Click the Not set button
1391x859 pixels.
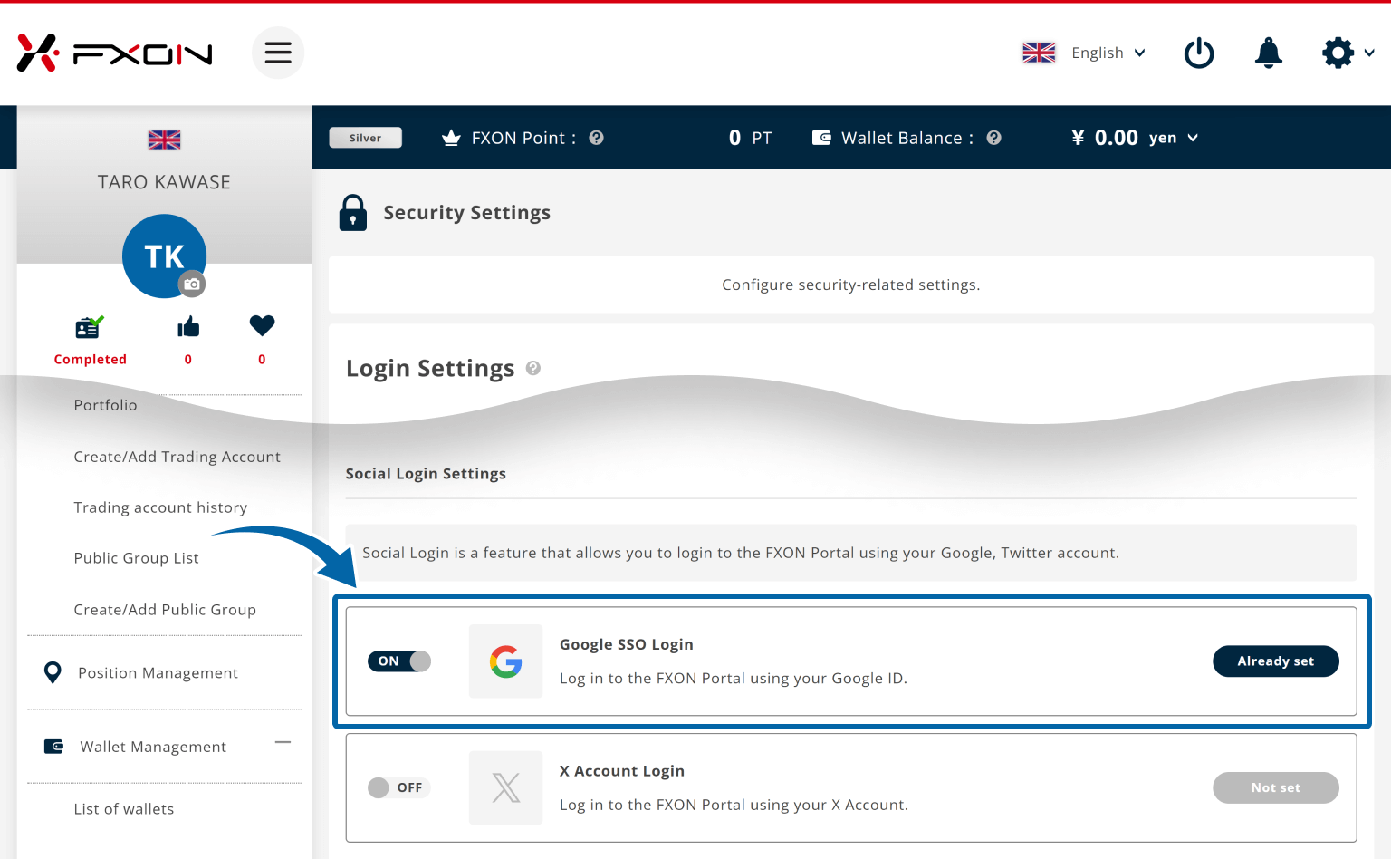point(1276,787)
